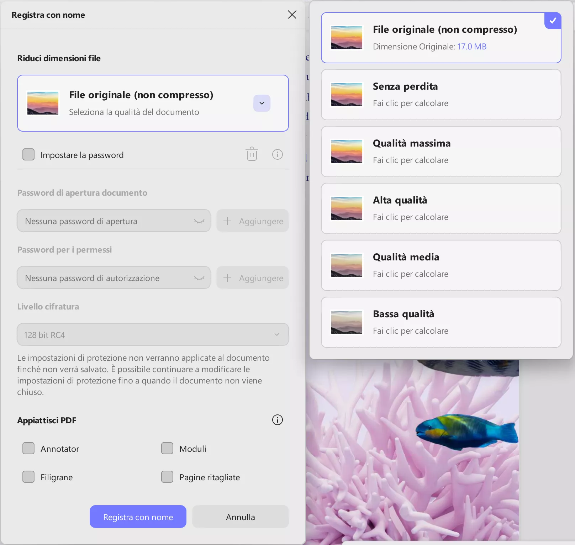Screen dimensions: 575x545
Task: Click Registra con nome to save
Action: [138, 517]
